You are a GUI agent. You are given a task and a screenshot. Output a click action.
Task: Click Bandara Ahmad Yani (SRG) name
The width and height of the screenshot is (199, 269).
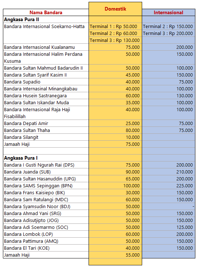click(x=32, y=214)
